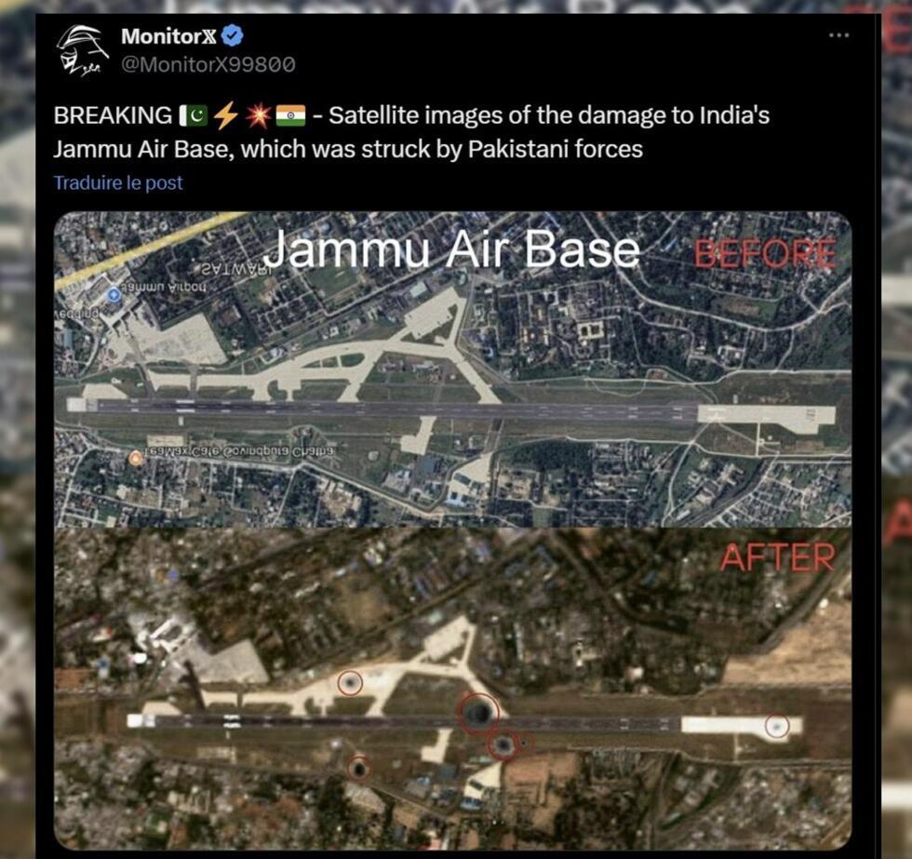The width and height of the screenshot is (912, 859).
Task: Click the blue verified badge
Action: click(234, 36)
